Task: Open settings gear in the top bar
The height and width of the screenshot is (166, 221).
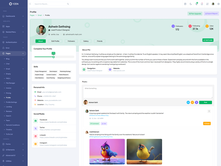Action: 219,4
